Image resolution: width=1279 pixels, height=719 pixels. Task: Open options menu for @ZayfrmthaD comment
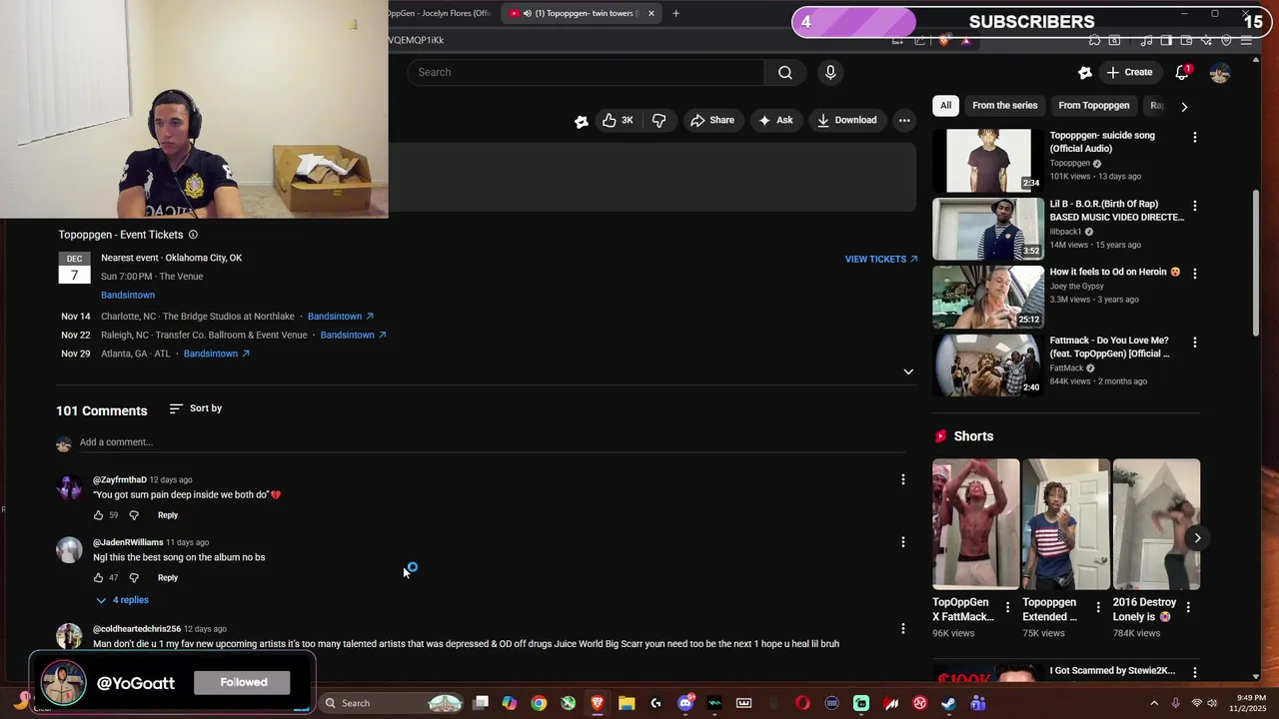(x=903, y=479)
